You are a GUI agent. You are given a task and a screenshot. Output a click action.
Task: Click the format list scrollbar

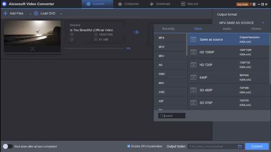tap(187, 45)
